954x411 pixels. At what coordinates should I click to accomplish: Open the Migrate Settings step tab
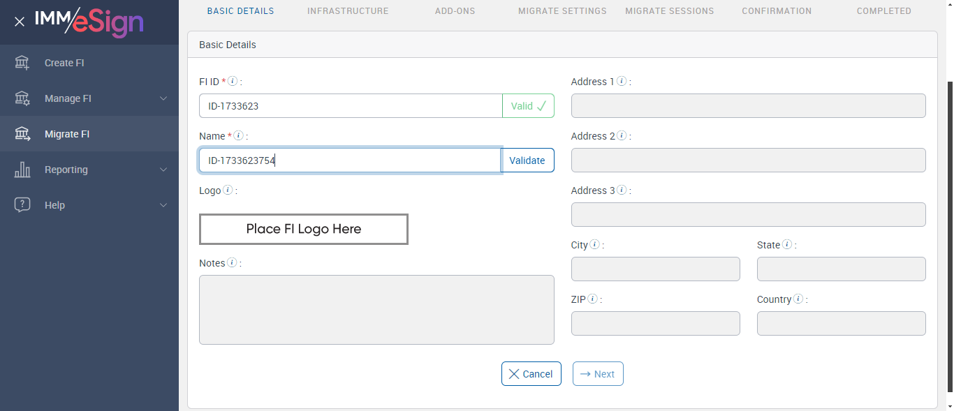tap(562, 11)
